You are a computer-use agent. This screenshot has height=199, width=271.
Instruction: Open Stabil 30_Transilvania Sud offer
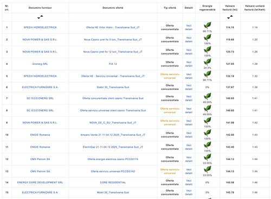pyautogui.click(x=113, y=87)
